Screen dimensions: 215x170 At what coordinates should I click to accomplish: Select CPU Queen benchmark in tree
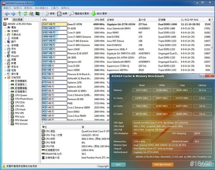coord(21,95)
